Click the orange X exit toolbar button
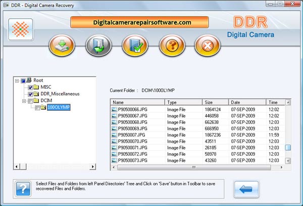Image resolution: width=303 pixels, height=206 pixels. (208, 46)
